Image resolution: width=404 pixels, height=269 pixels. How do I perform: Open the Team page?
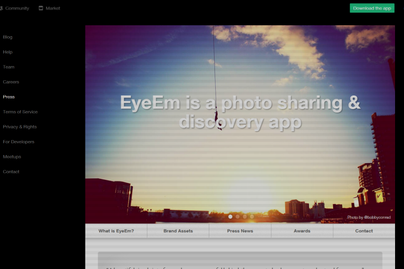coord(8,67)
